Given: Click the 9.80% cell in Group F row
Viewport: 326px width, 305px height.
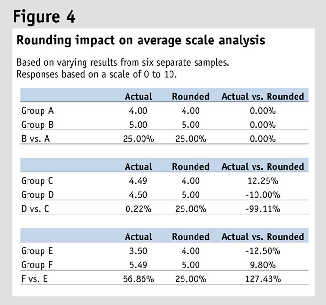Looking at the screenshot, I should (262, 265).
